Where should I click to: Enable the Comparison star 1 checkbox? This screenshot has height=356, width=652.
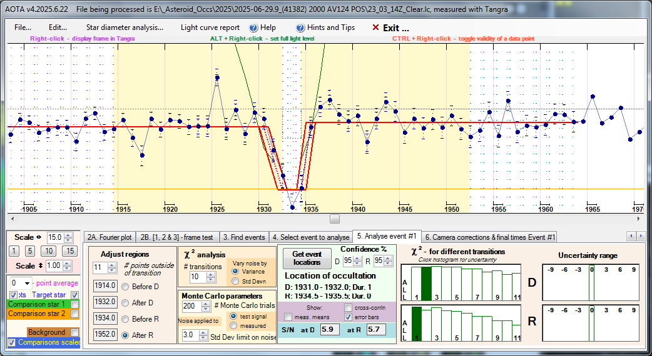tap(75, 304)
